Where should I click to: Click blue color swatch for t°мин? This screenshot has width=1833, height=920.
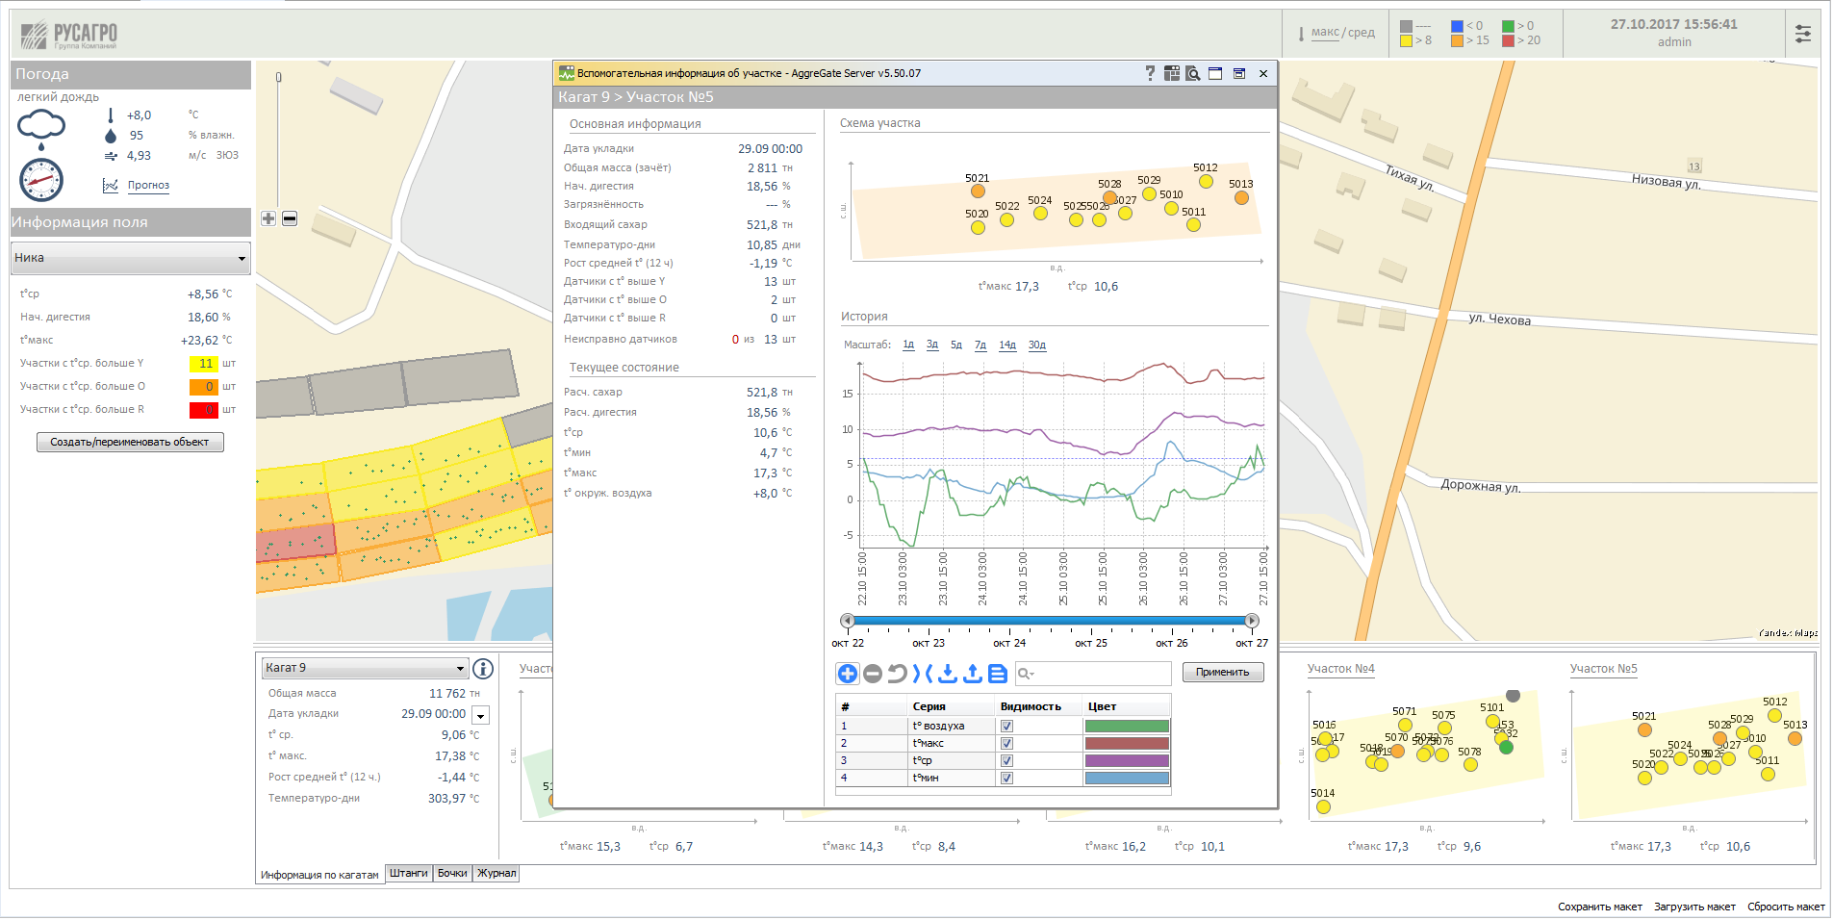[x=1127, y=779]
